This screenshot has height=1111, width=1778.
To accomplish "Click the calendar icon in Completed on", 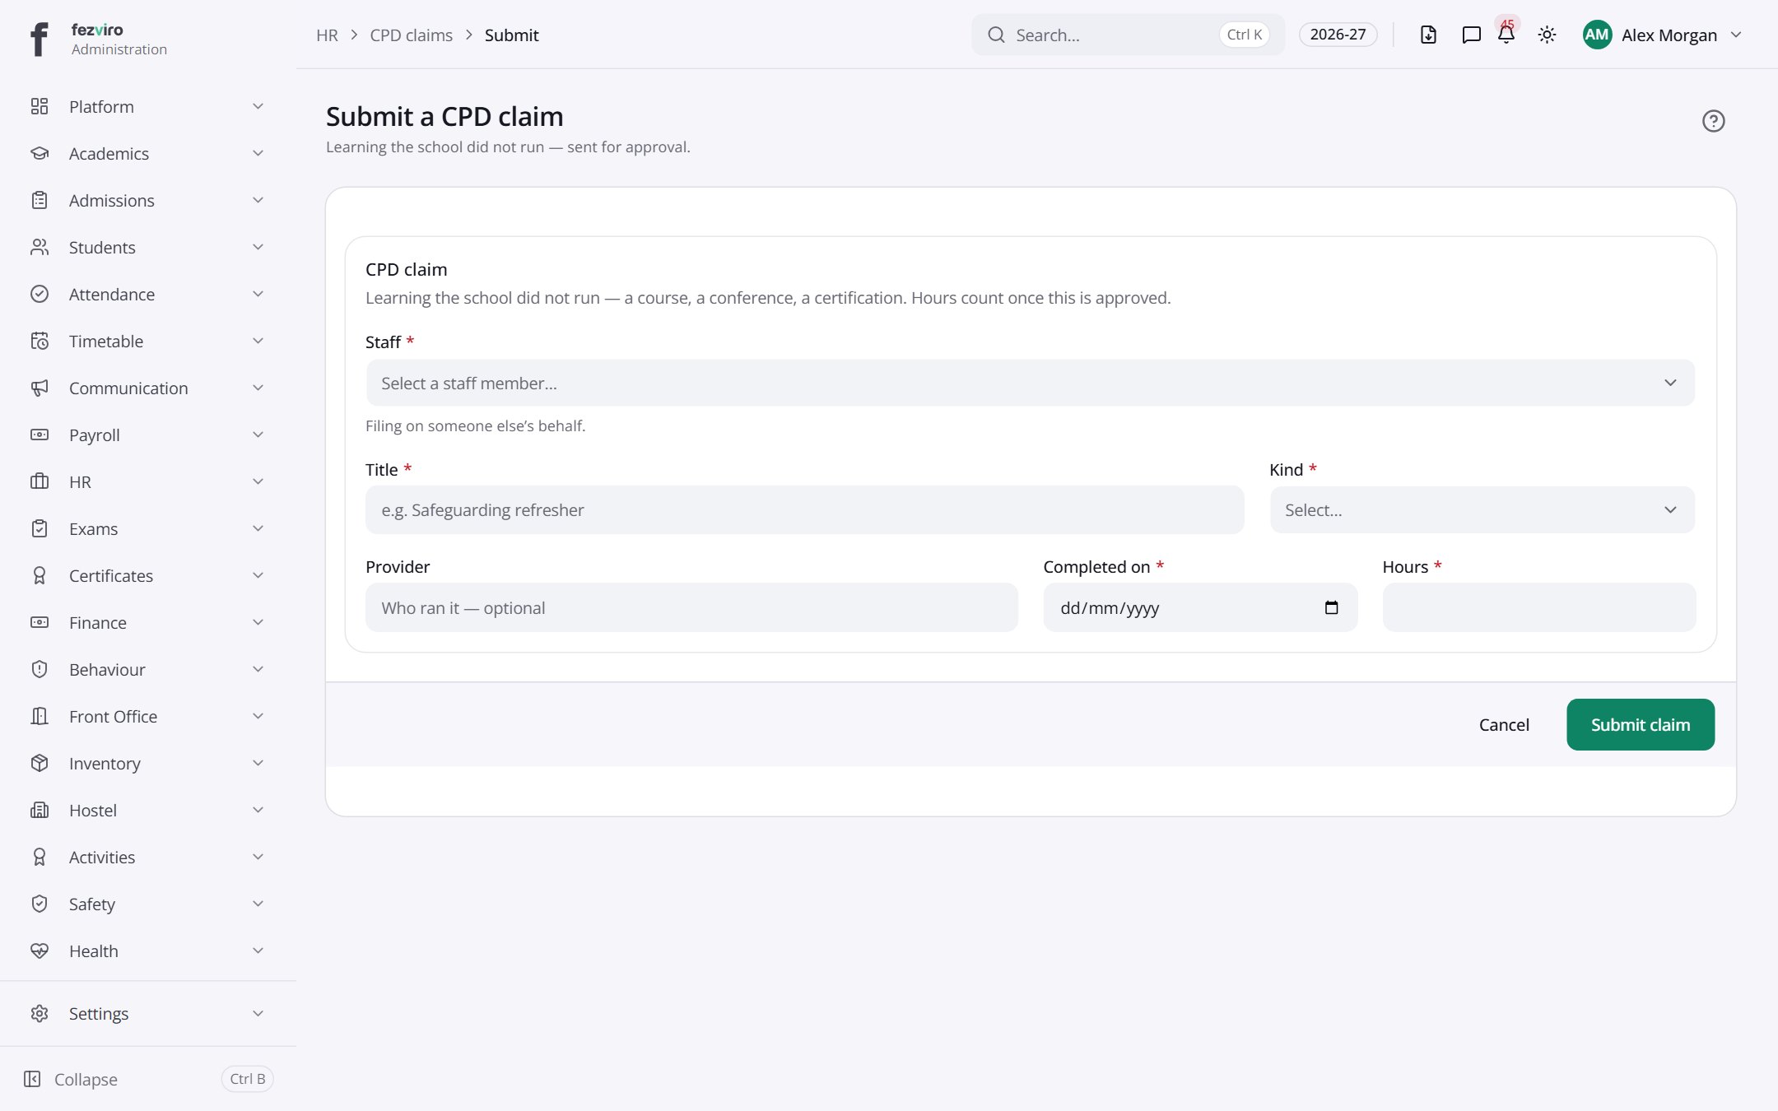I will click(x=1331, y=607).
